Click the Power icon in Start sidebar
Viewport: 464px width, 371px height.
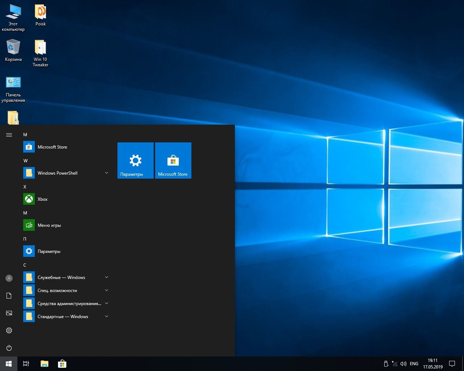(x=9, y=348)
